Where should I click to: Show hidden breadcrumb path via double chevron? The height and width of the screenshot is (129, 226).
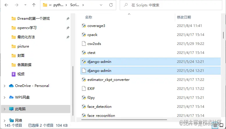(x=50, y=5)
